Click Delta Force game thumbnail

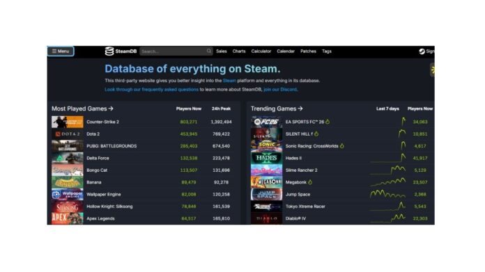pyautogui.click(x=68, y=158)
